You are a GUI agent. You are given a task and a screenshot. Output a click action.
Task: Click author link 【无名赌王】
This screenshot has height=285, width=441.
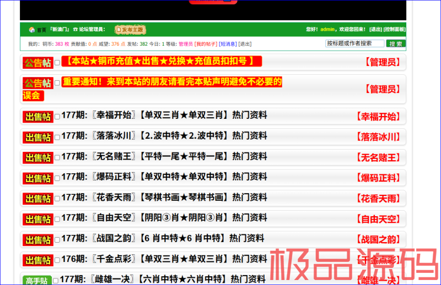378,157
